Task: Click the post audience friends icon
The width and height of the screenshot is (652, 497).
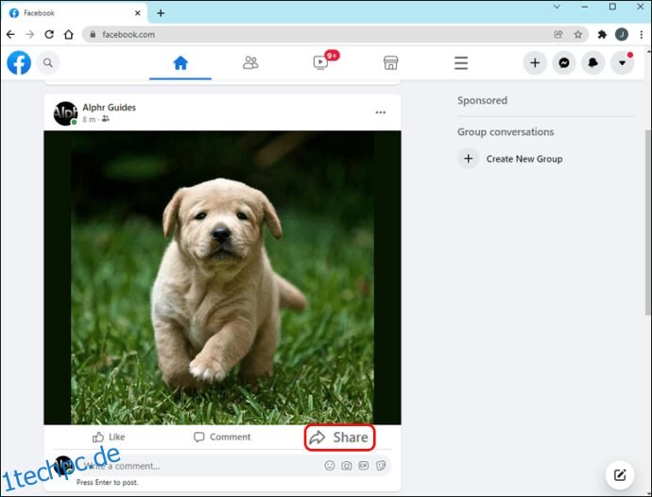Action: click(x=106, y=119)
